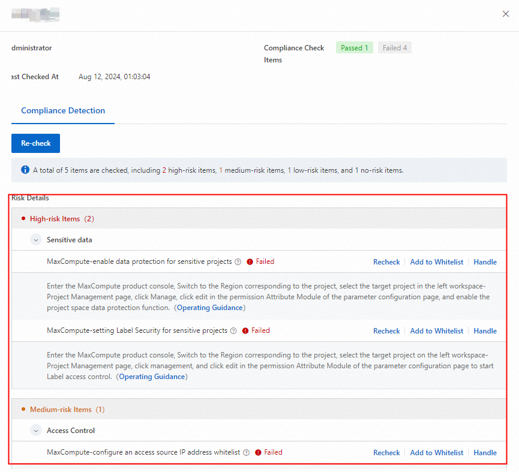Select the Compliance Detection tab
Image resolution: width=519 pixels, height=472 pixels.
63,110
